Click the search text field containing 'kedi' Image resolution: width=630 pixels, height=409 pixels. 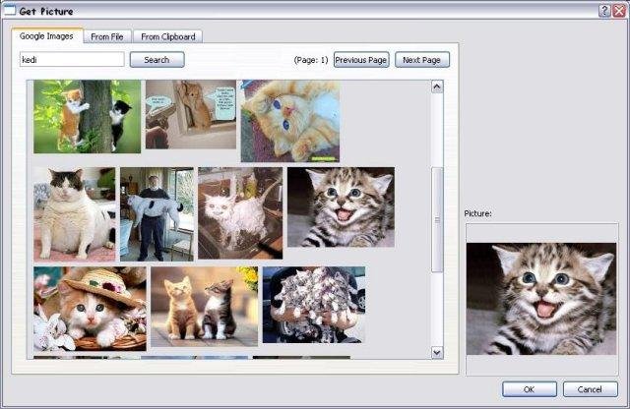click(72, 60)
